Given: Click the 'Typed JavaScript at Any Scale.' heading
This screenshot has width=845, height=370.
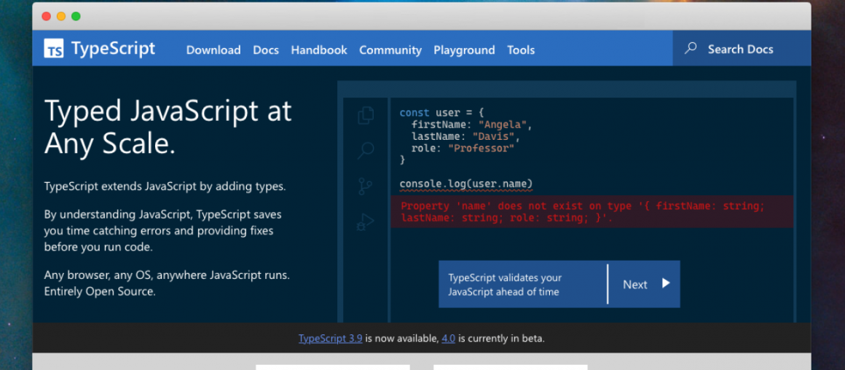Looking at the screenshot, I should coord(168,127).
